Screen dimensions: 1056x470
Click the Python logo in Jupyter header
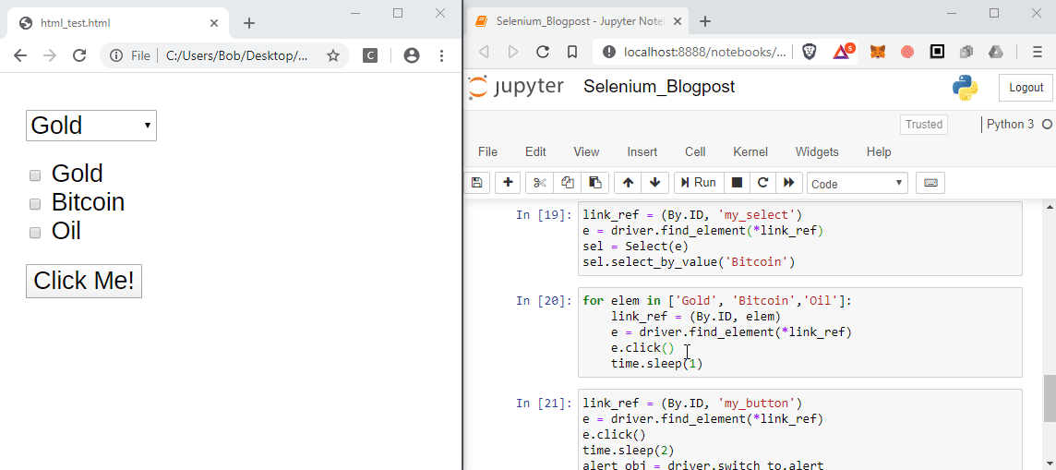[x=966, y=88]
